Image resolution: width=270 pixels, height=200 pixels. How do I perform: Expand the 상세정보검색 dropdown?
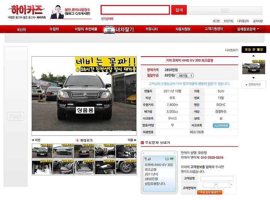coord(248,29)
